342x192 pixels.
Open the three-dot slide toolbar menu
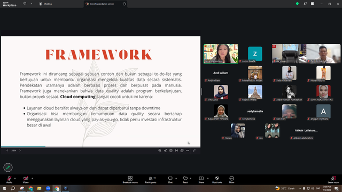click(188, 150)
